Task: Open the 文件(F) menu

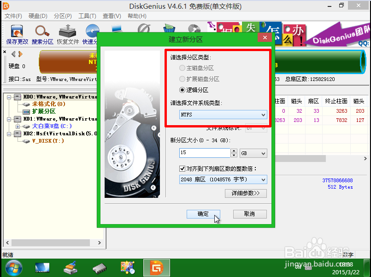Action: (13, 16)
